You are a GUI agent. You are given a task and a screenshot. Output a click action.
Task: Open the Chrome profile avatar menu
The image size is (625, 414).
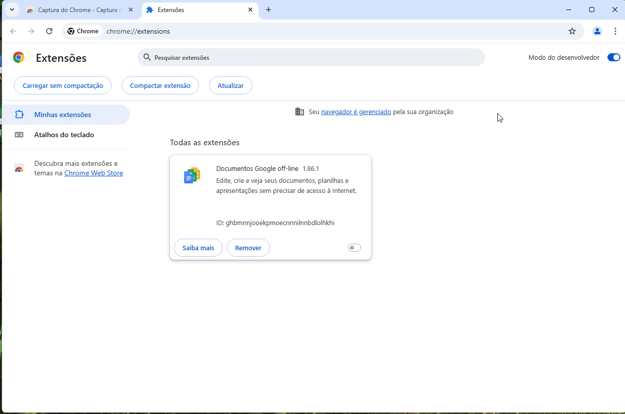[597, 31]
